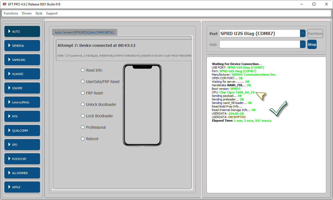Open the APPLE tools panel

[22, 187]
